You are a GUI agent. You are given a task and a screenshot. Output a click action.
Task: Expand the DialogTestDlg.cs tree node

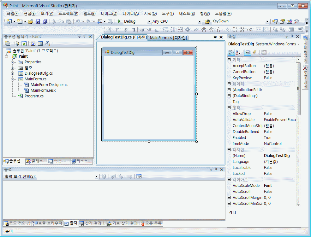click(12, 74)
